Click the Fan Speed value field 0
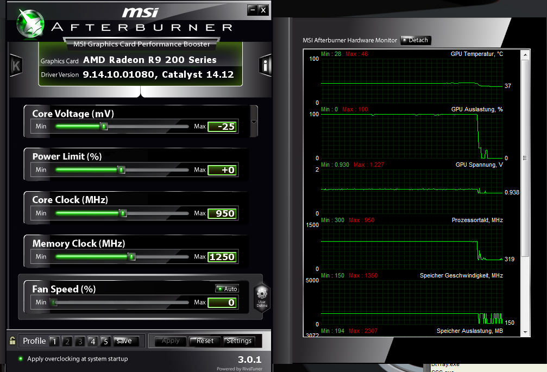 (x=223, y=302)
